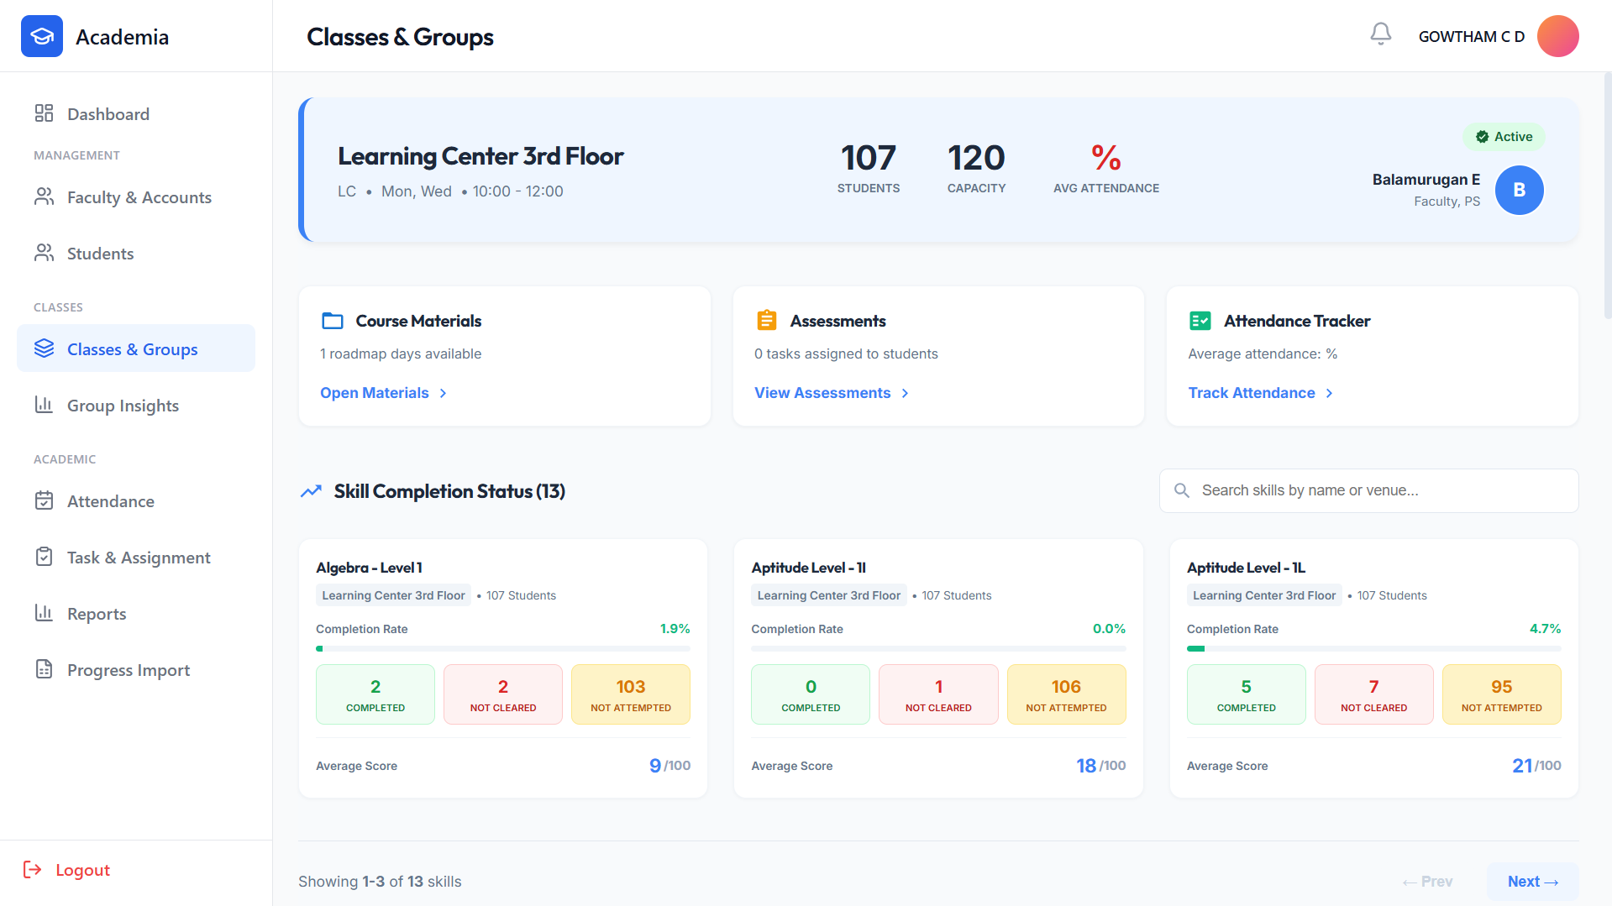Select Task & Assignment in sidebar
Image resolution: width=1612 pixels, height=906 pixels.
point(139,558)
